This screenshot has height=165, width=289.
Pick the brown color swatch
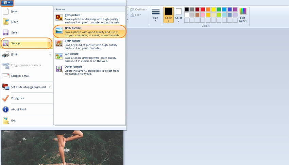point(198,15)
